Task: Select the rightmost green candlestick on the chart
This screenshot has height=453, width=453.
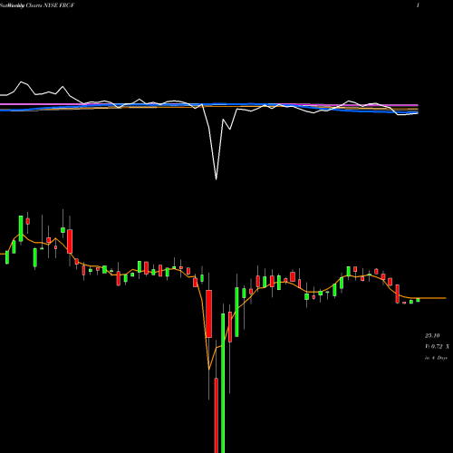Action: pyautogui.click(x=418, y=300)
